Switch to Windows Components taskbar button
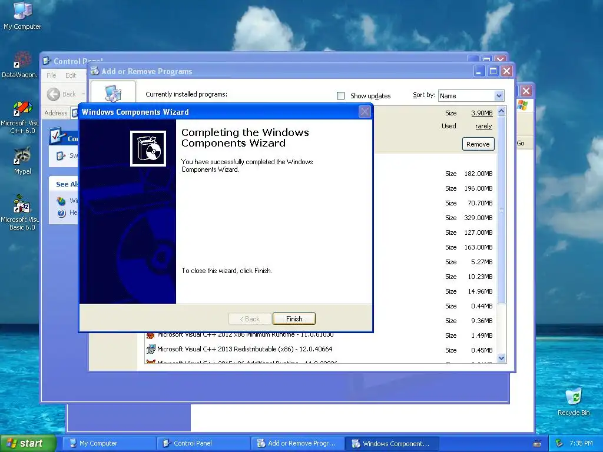This screenshot has height=452, width=603. pos(392,443)
